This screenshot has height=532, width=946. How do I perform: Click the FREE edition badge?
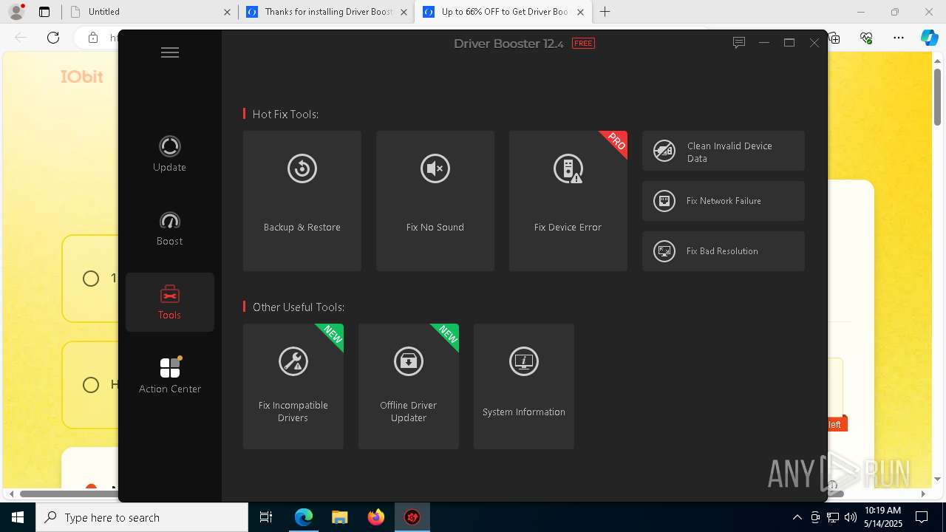583,44
